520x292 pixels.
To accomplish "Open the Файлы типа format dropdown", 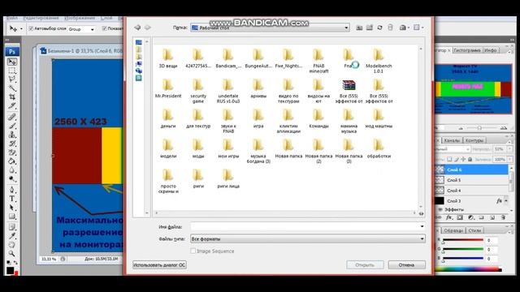I will pyautogui.click(x=422, y=238).
